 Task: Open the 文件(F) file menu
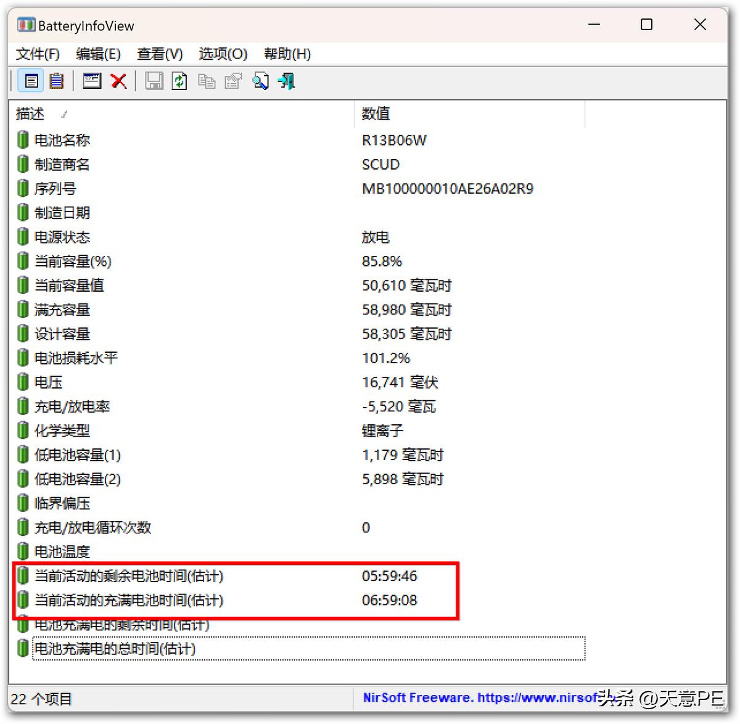click(x=37, y=54)
